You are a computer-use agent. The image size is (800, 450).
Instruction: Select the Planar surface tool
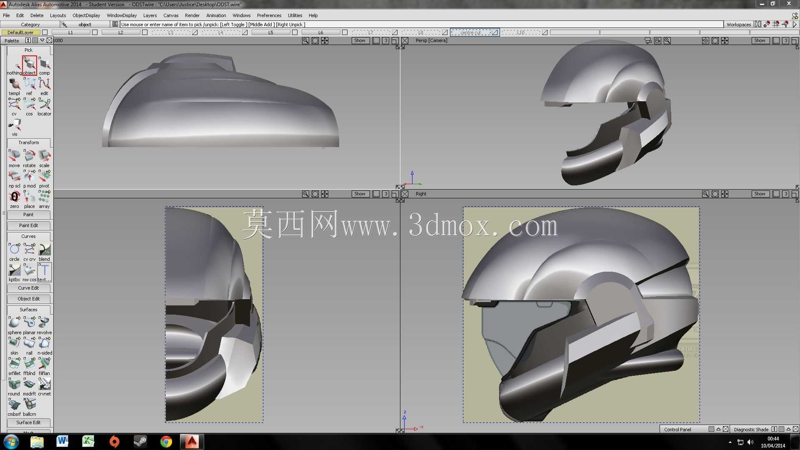tap(29, 326)
